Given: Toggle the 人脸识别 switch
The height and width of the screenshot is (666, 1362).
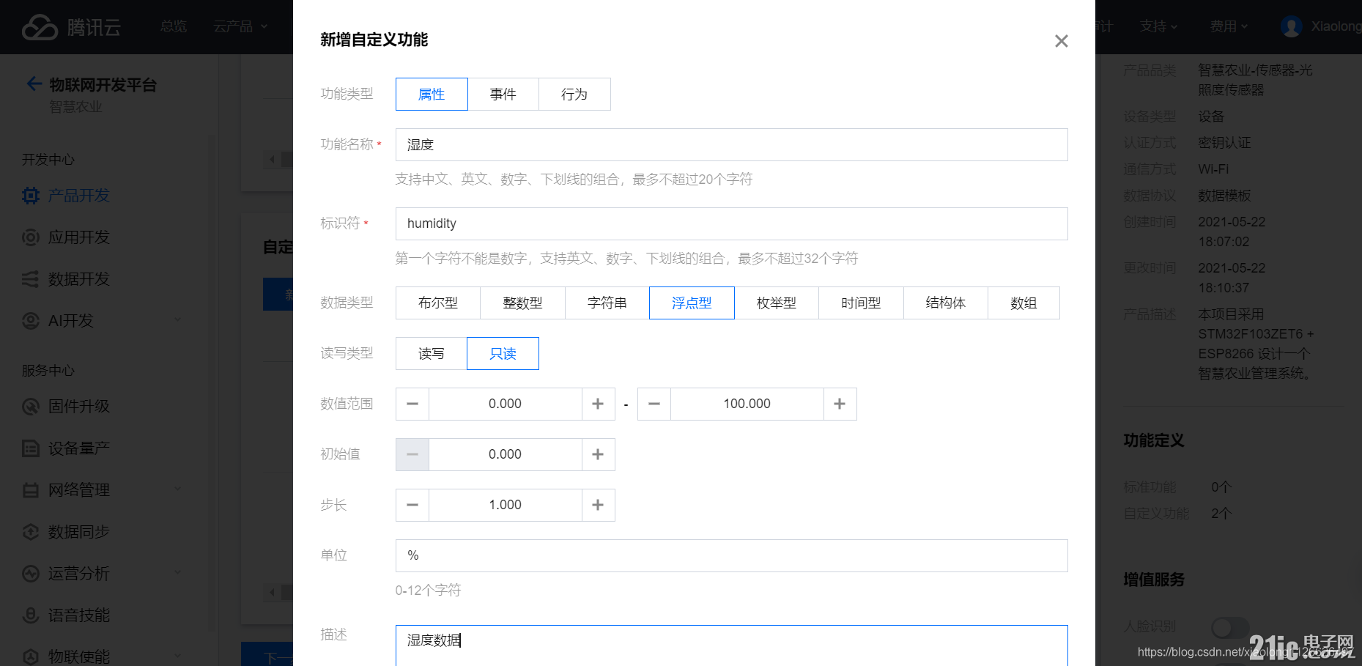Looking at the screenshot, I should 1230,627.
